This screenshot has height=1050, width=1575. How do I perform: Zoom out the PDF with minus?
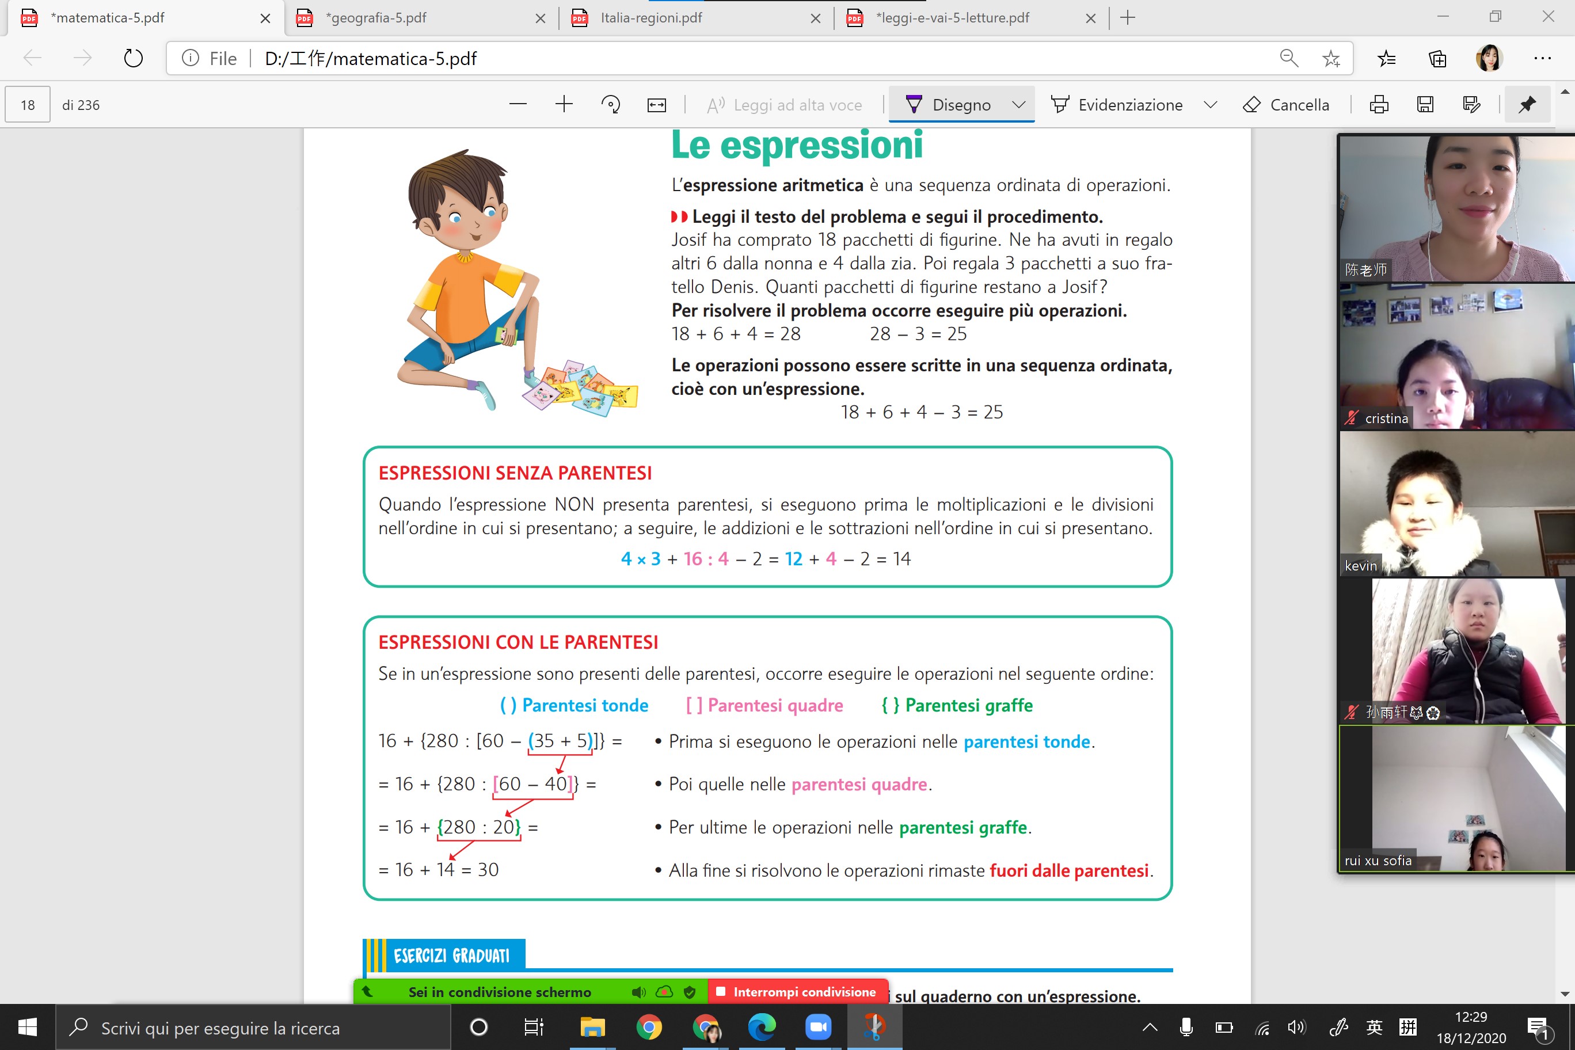518,104
